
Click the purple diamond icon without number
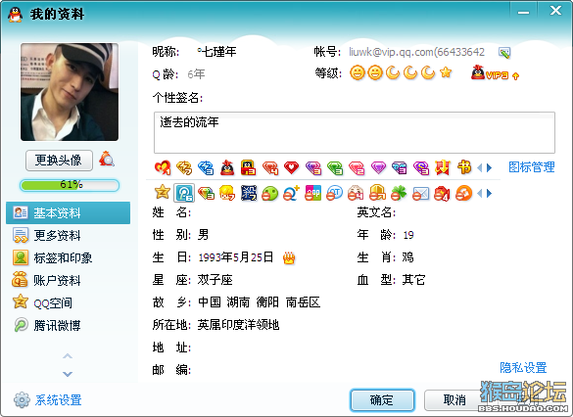pos(378,167)
